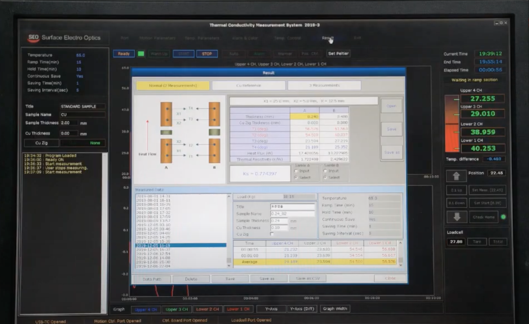Select the 2019-12-05 16:37 measurement entry

click(153, 250)
